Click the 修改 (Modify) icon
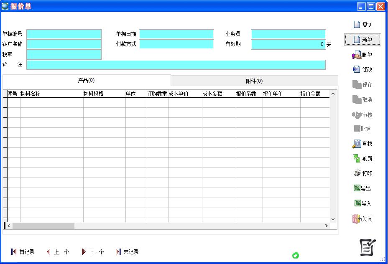Screen dimensions: 388x264 tap(357, 69)
